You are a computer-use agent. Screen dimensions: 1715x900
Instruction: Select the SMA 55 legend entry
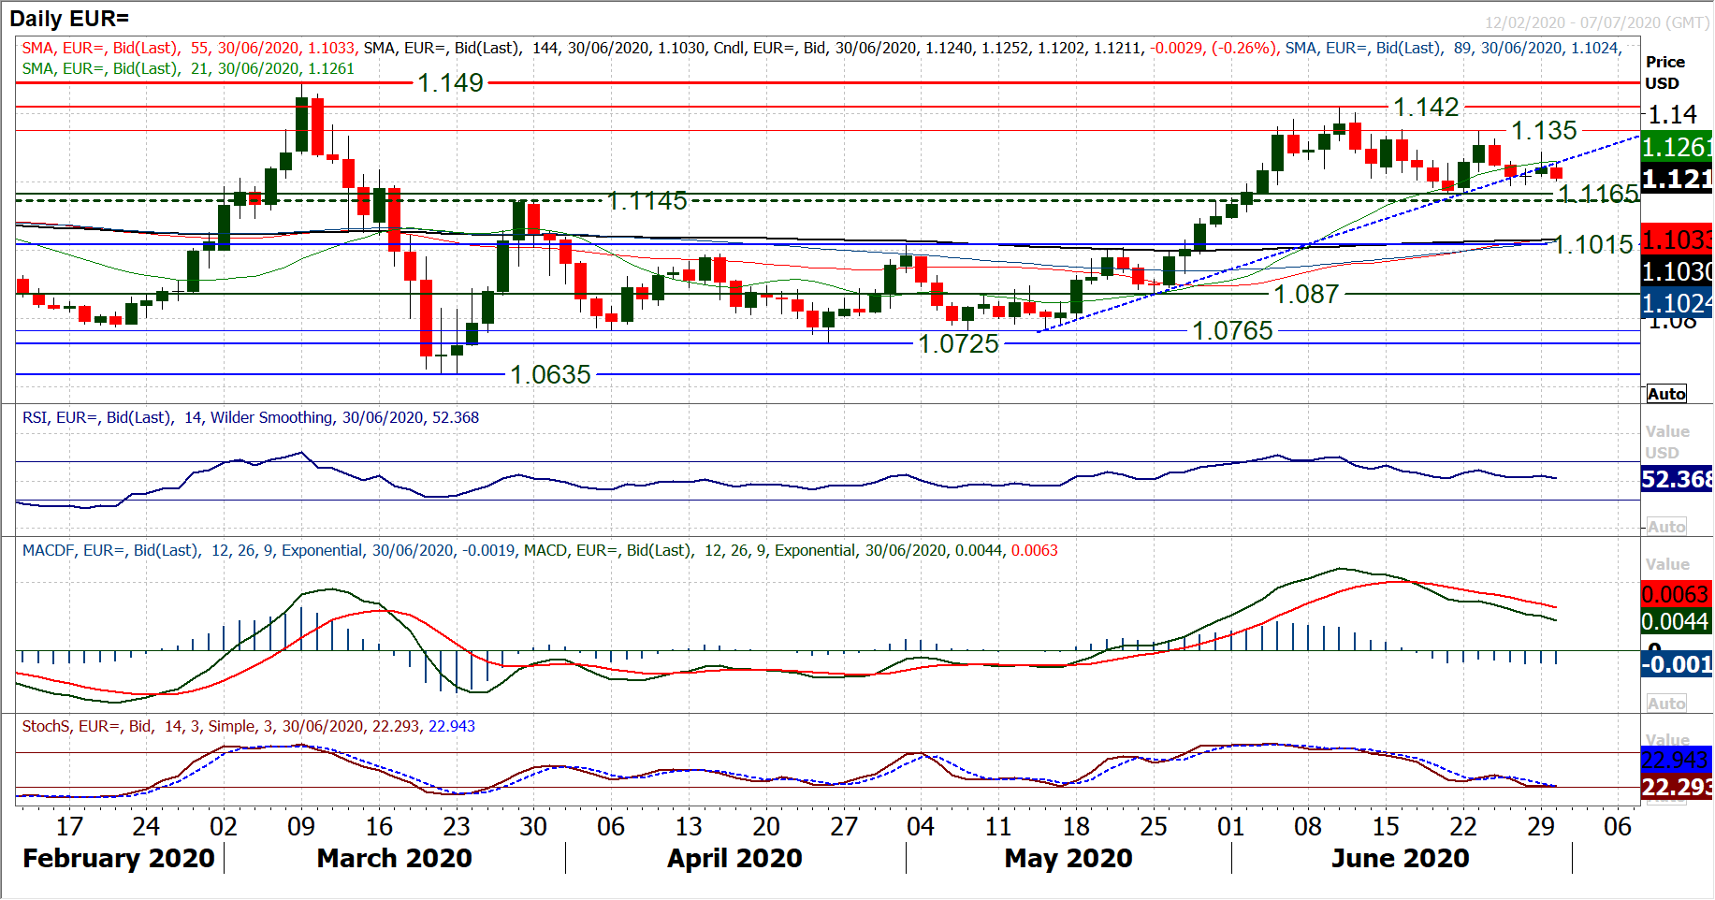click(x=187, y=48)
